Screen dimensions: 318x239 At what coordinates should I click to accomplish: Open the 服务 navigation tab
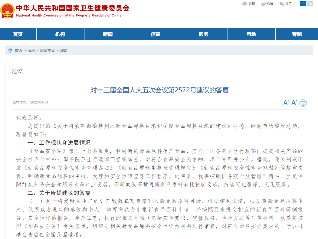pos(204,34)
